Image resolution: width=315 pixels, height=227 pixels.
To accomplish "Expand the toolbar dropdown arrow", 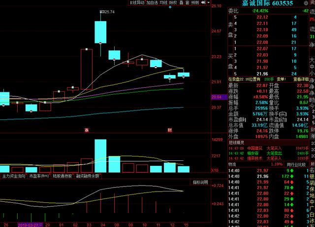I will (x=208, y=2).
